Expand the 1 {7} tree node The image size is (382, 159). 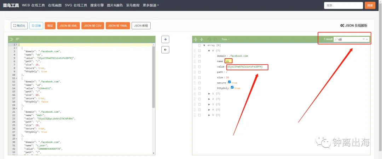click(209, 94)
